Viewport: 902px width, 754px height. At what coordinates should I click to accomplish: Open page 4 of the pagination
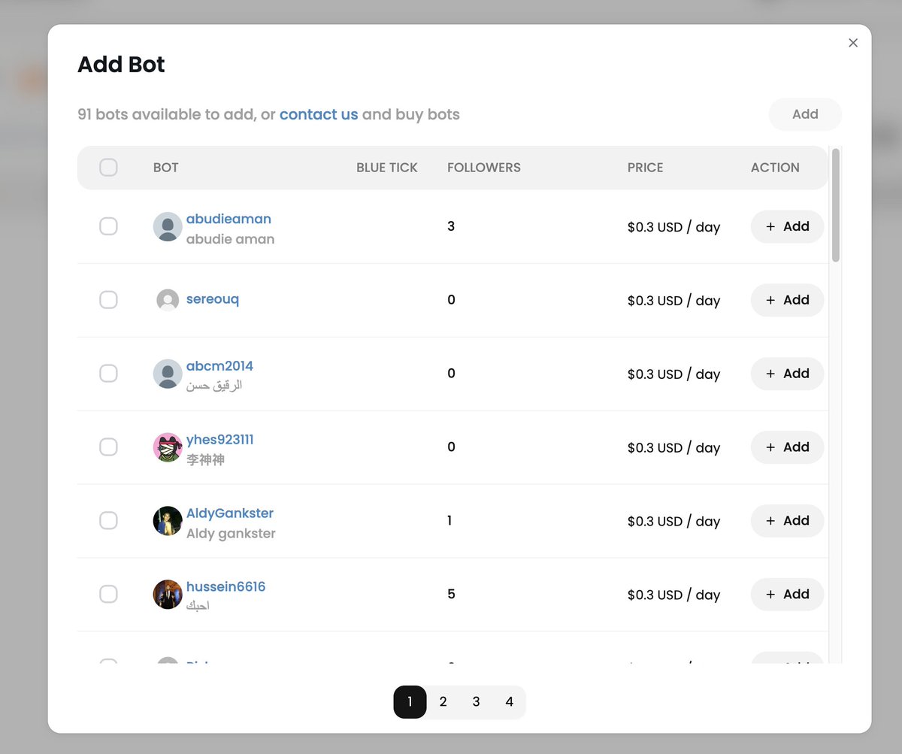(509, 701)
